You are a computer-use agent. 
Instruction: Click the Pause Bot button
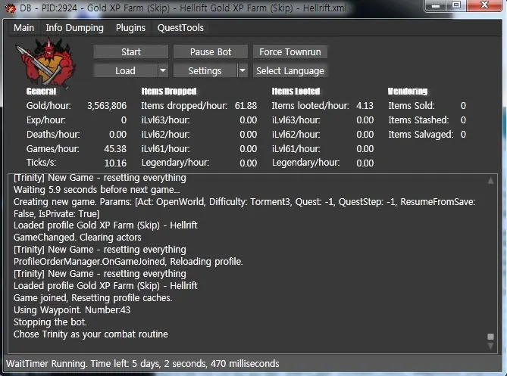click(x=210, y=52)
